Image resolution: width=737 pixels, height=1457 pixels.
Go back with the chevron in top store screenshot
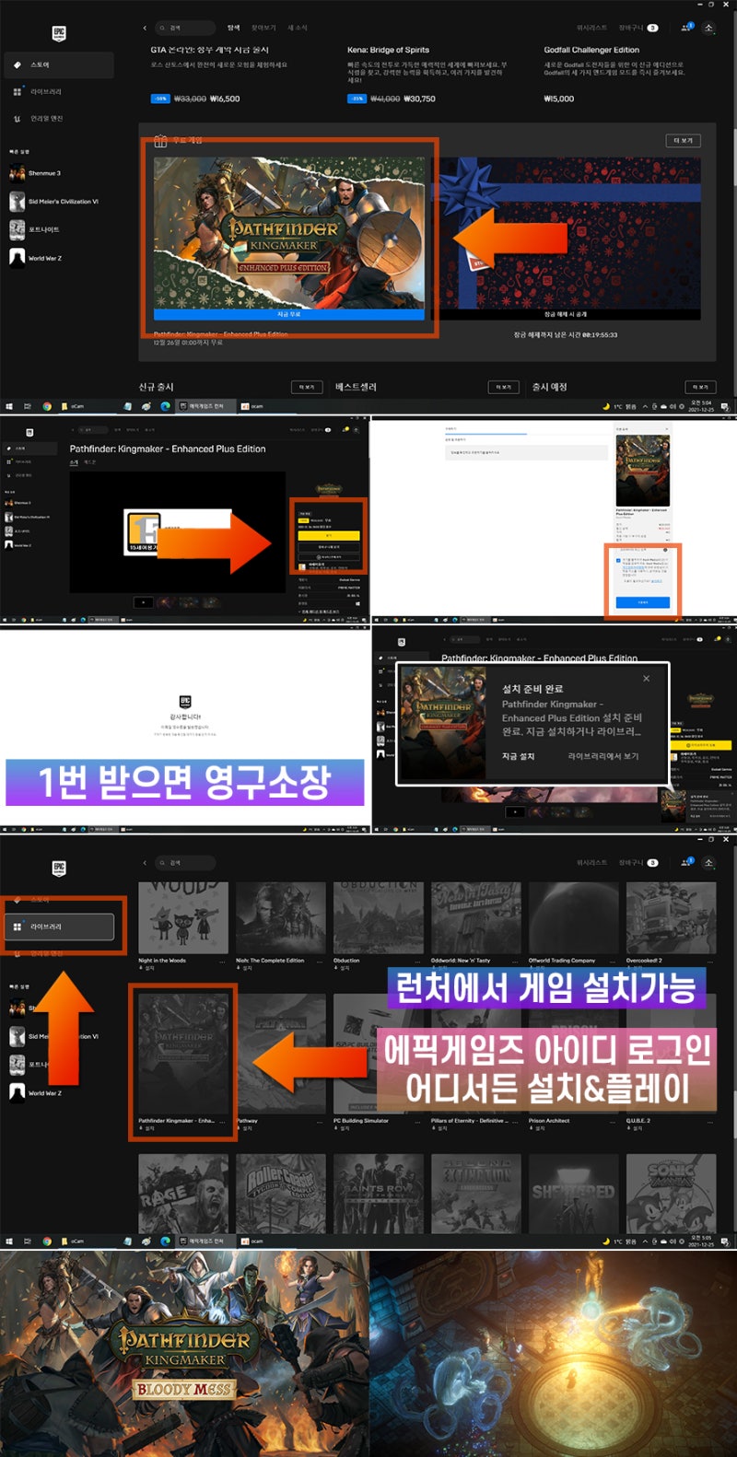pos(145,29)
